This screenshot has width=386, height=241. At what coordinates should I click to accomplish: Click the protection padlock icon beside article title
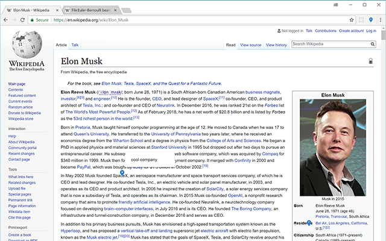point(370,61)
